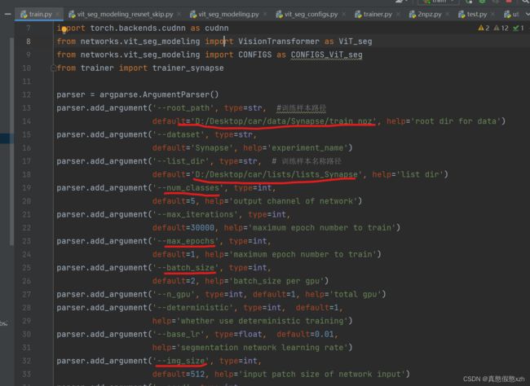Click the 'D:/Desktop/car/data/Synapse/train_npz' path string

click(284, 121)
